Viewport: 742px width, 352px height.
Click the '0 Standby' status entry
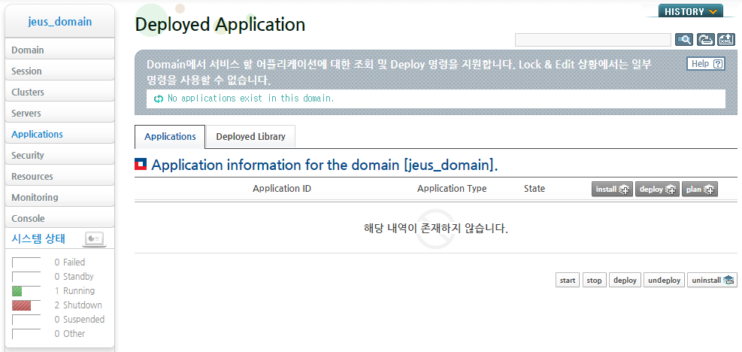[x=74, y=277]
